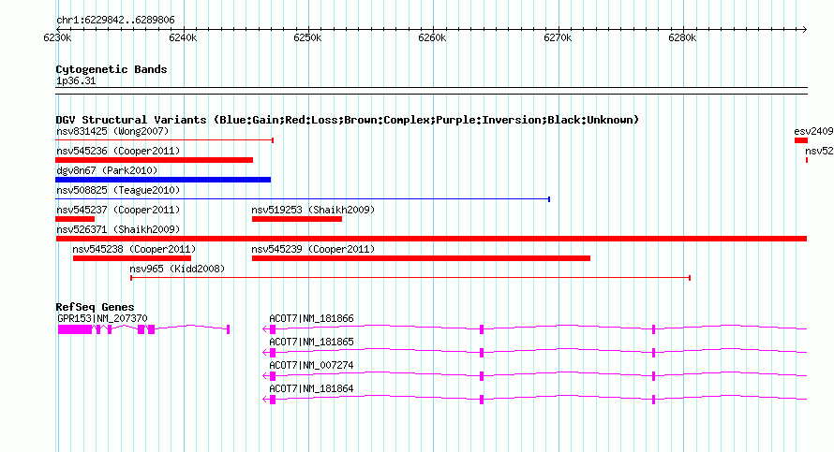Open the GPR153|NM_207370 gene label
834x452 pixels.
pos(102,319)
